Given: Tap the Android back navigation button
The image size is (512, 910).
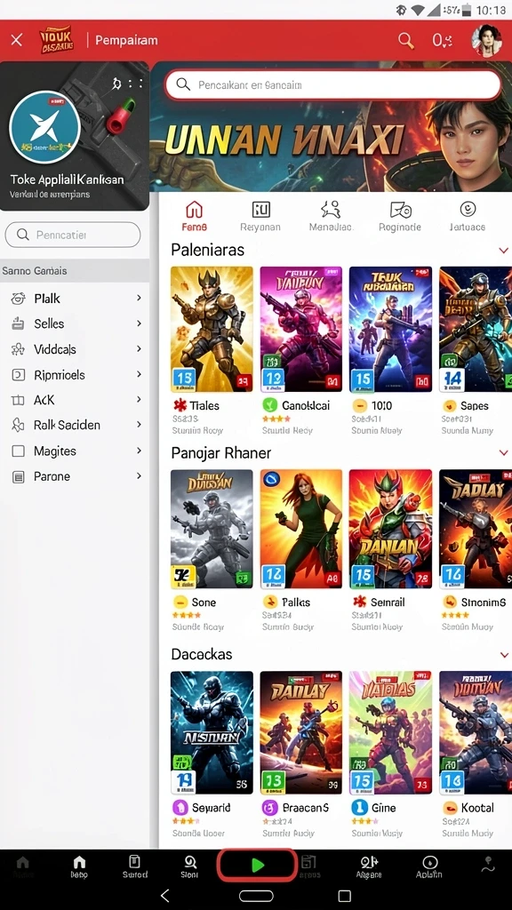Looking at the screenshot, I should [164, 896].
